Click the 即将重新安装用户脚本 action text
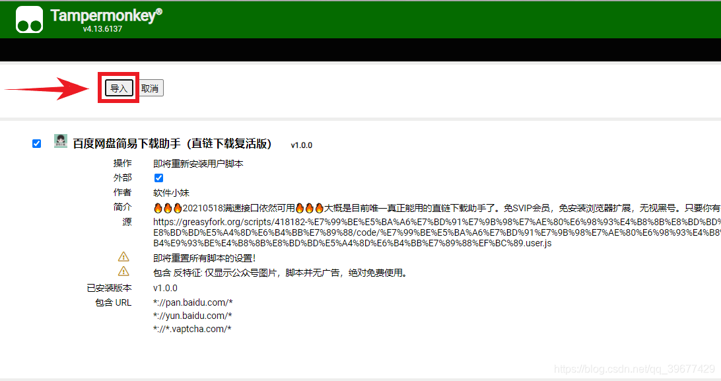Image resolution: width=721 pixels, height=381 pixels. pos(198,164)
